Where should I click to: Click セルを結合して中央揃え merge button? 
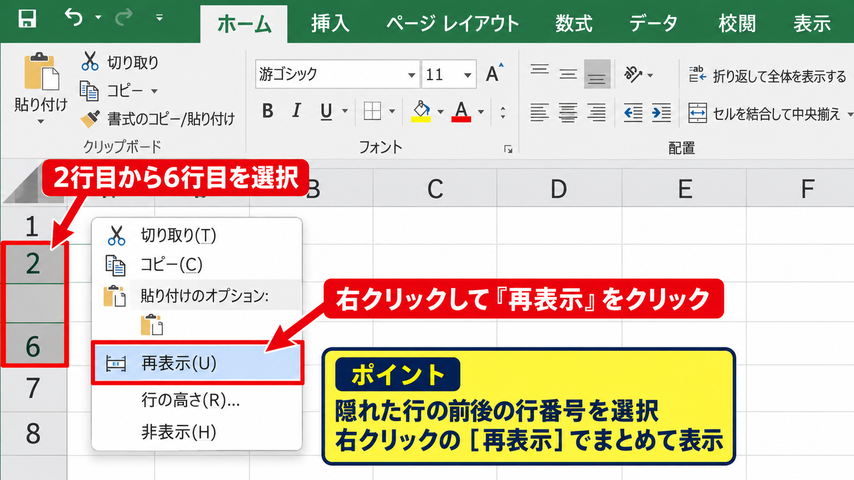pyautogui.click(x=764, y=113)
